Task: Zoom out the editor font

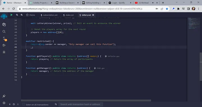Action: [x=17, y=15]
